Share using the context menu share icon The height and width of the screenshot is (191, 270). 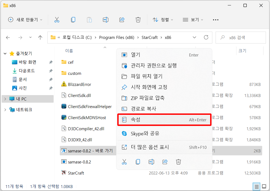click(165, 162)
